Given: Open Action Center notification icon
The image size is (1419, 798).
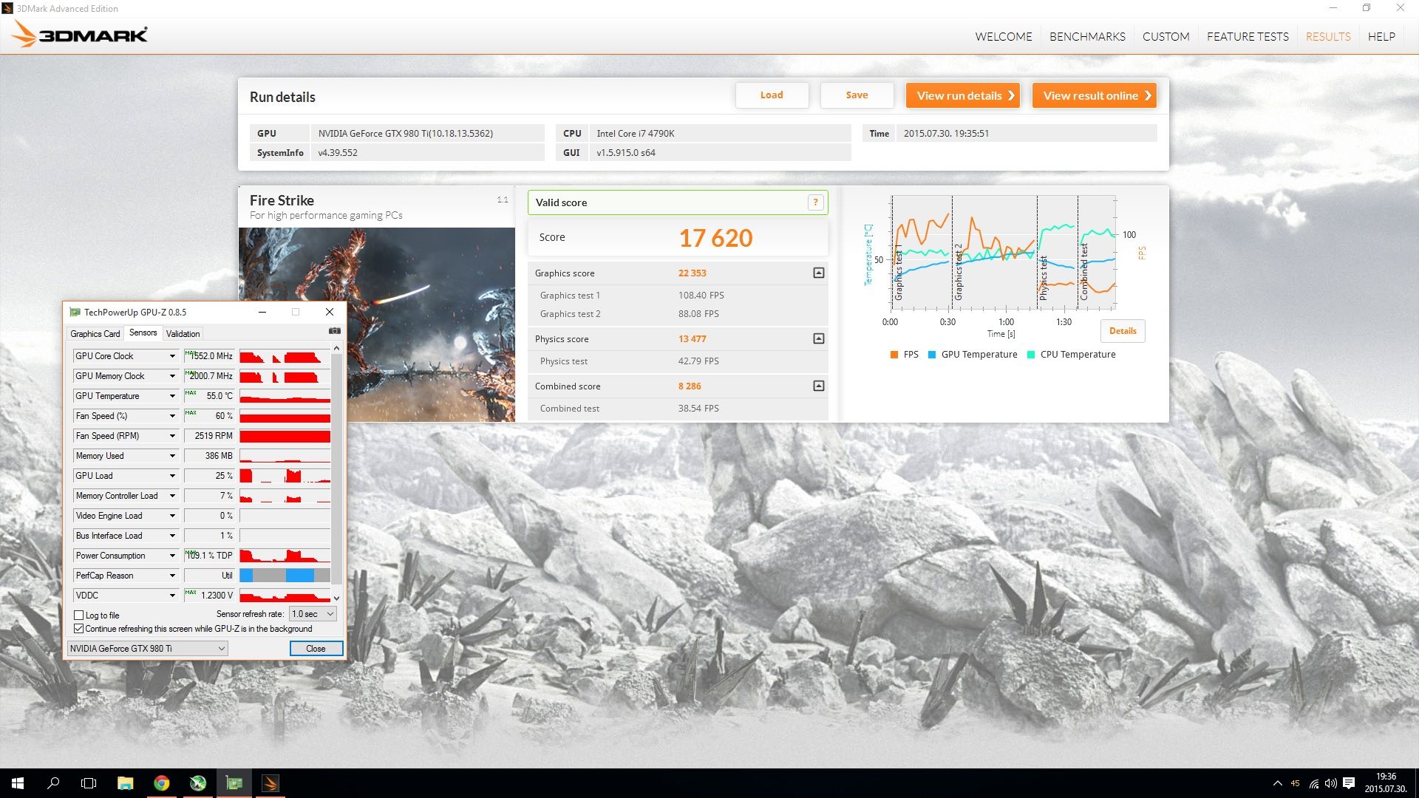Looking at the screenshot, I should (1349, 783).
